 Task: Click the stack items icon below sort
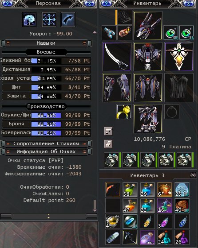point(108,144)
